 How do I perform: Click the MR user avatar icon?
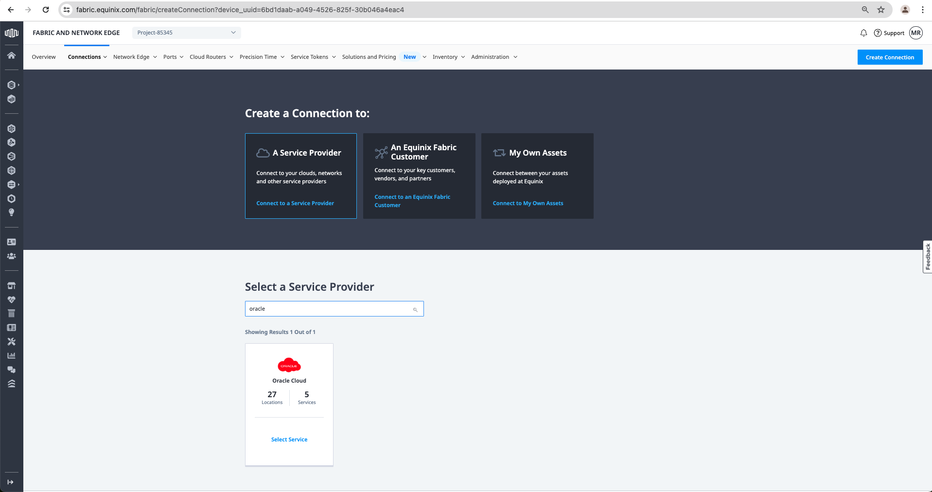pos(916,33)
